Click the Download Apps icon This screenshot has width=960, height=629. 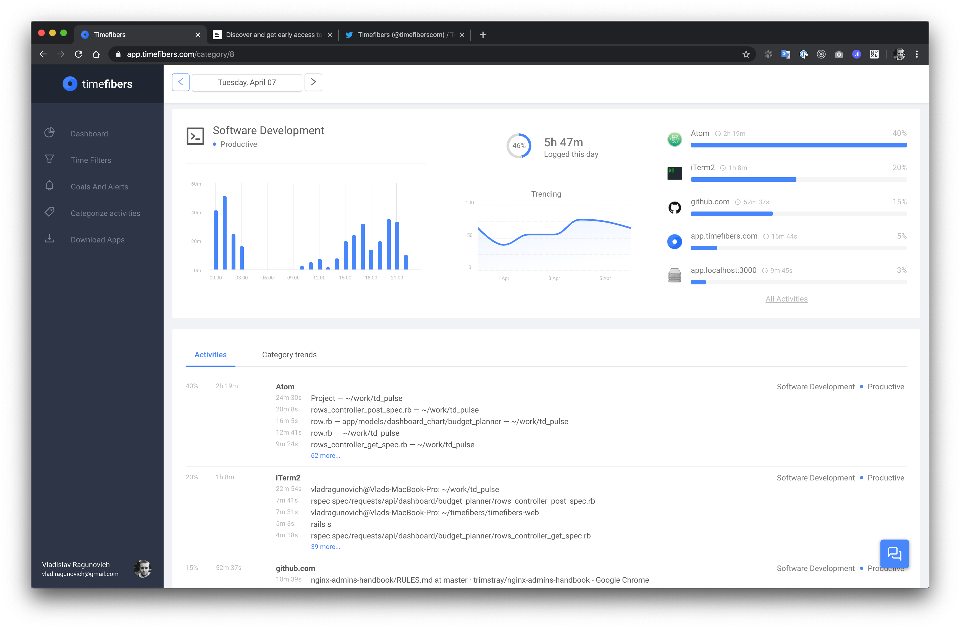click(49, 239)
